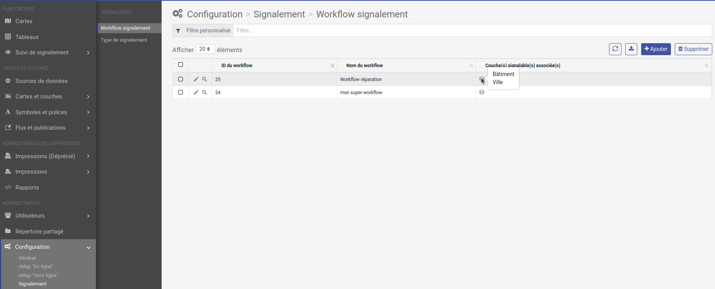Viewport: 715px width, 289px height.
Task: Click the mon super workflow name cell
Action: [x=361, y=92]
